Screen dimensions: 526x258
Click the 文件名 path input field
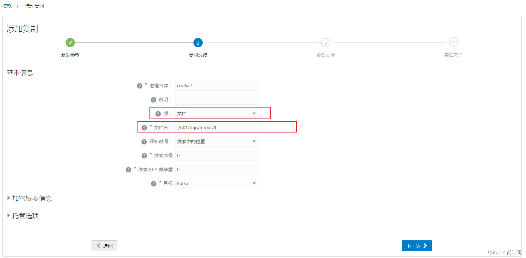tap(217, 128)
